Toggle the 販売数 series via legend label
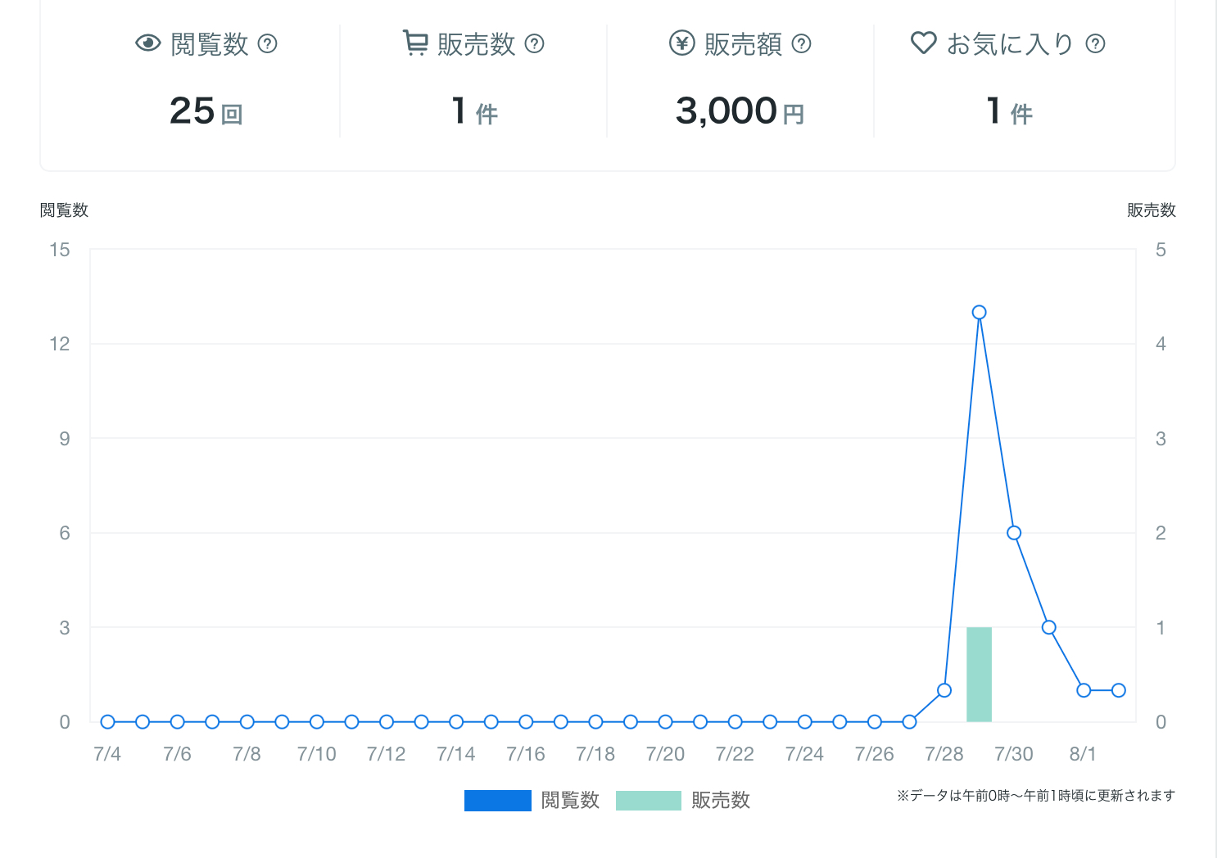Viewport: 1222px width, 858px height. [721, 800]
